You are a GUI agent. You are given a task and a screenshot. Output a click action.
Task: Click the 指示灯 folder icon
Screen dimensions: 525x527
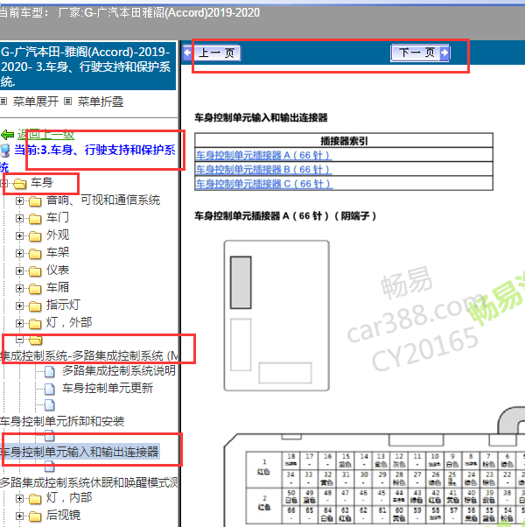click(35, 306)
